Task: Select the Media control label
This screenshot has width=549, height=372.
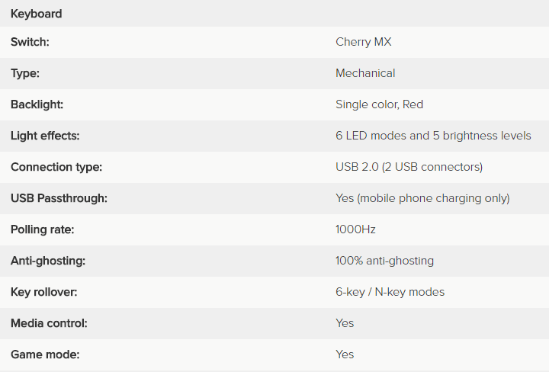Action: click(49, 323)
